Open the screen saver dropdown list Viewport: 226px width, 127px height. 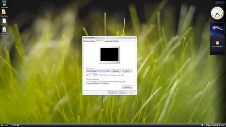click(x=109, y=71)
